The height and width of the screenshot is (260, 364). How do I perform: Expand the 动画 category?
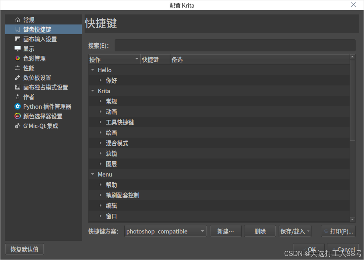pyautogui.click(x=101, y=112)
